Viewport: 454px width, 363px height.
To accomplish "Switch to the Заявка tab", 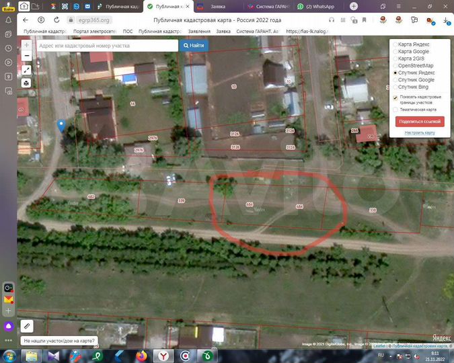I will pos(218,6).
